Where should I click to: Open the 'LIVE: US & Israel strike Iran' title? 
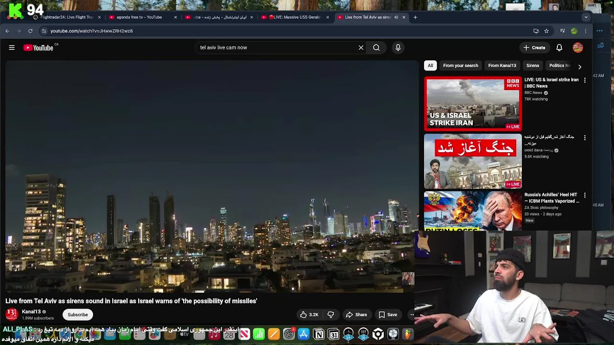[551, 83]
